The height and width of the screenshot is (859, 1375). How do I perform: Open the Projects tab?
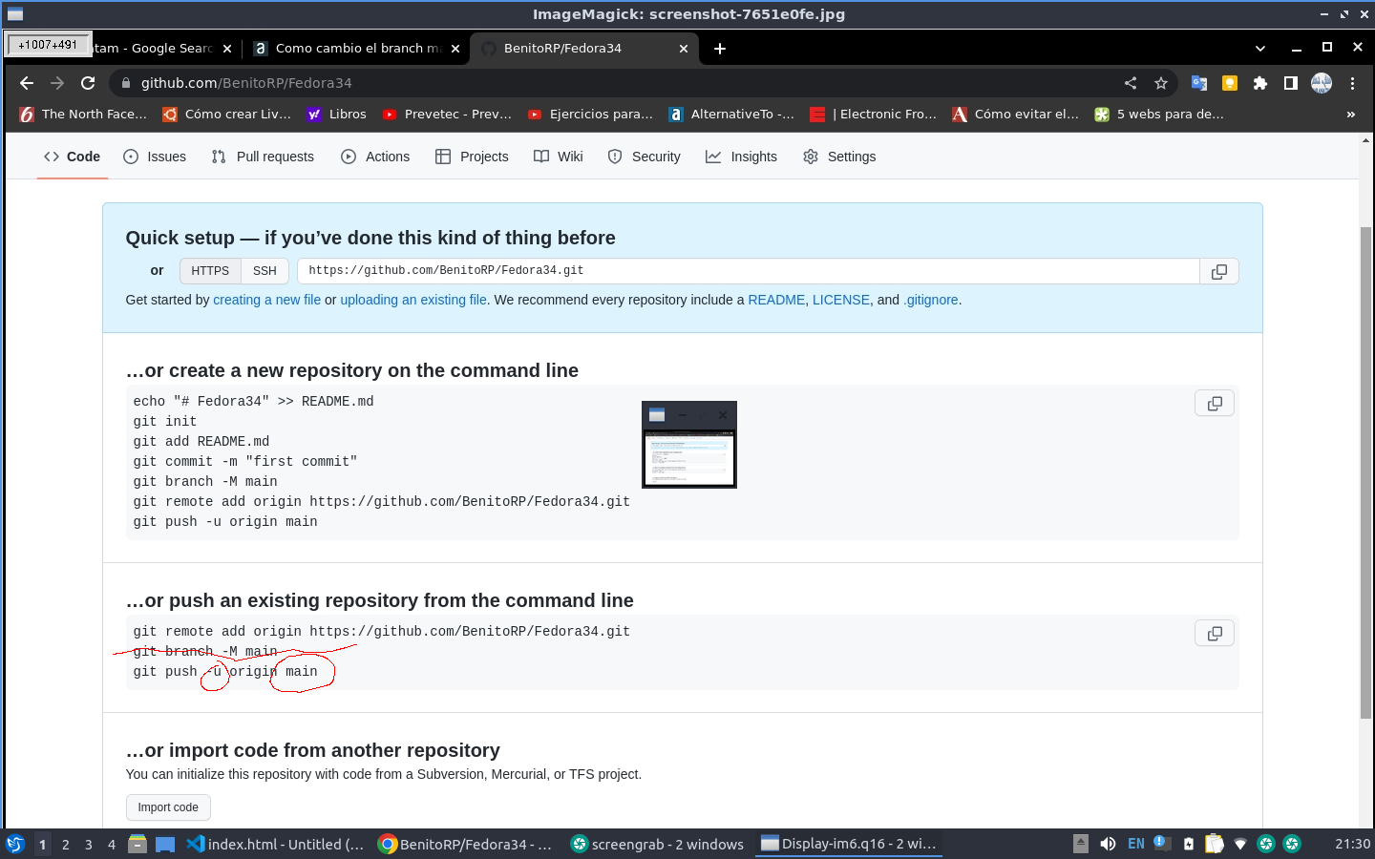pyautogui.click(x=472, y=157)
